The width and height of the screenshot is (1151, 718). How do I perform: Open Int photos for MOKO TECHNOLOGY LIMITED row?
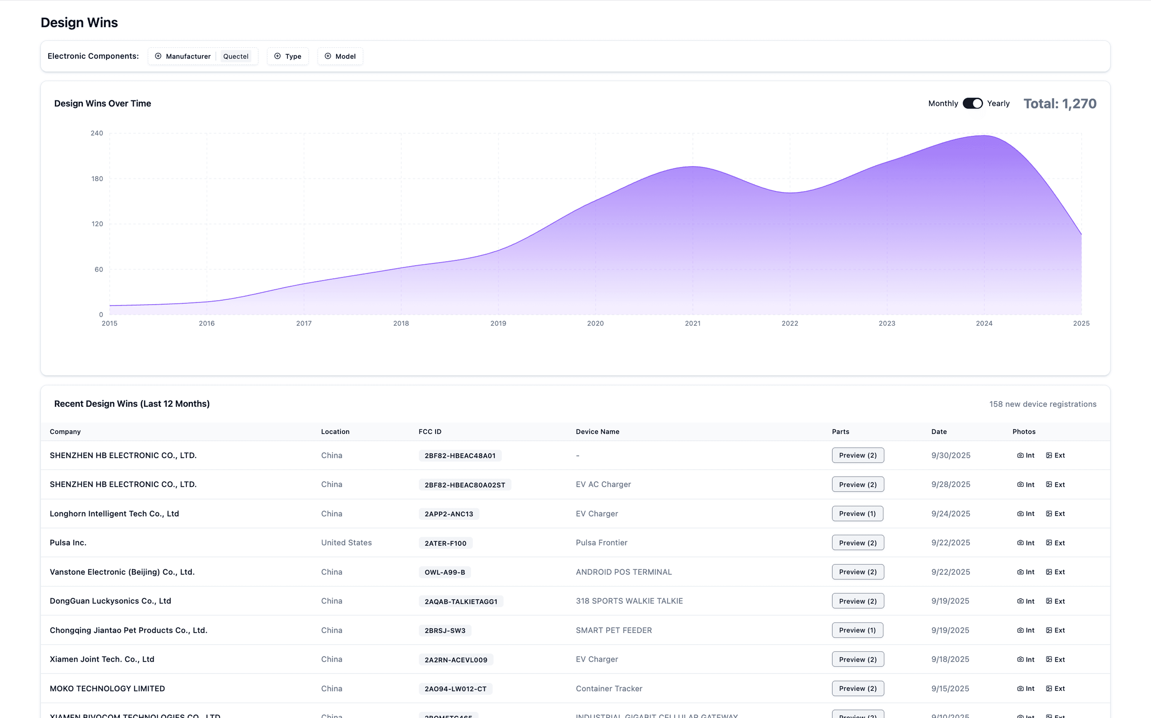tap(1026, 689)
